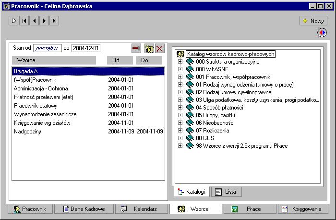Click the first navigation toolbar button
Image resolution: width=336 pixels, height=220 pixels.
coord(13,21)
